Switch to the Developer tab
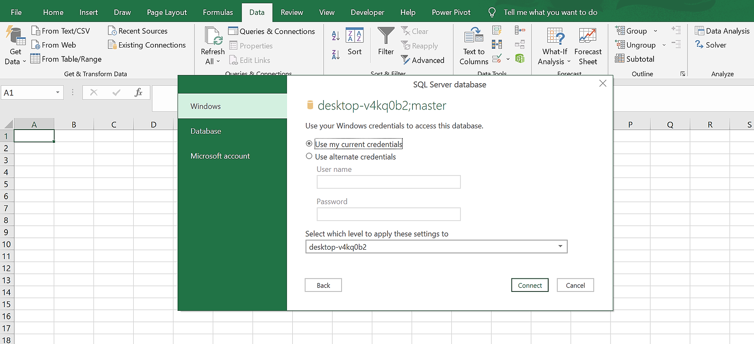754x344 pixels. coord(367,12)
